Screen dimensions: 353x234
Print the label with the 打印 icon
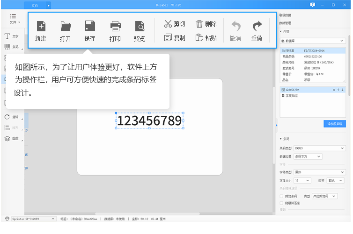(x=115, y=31)
